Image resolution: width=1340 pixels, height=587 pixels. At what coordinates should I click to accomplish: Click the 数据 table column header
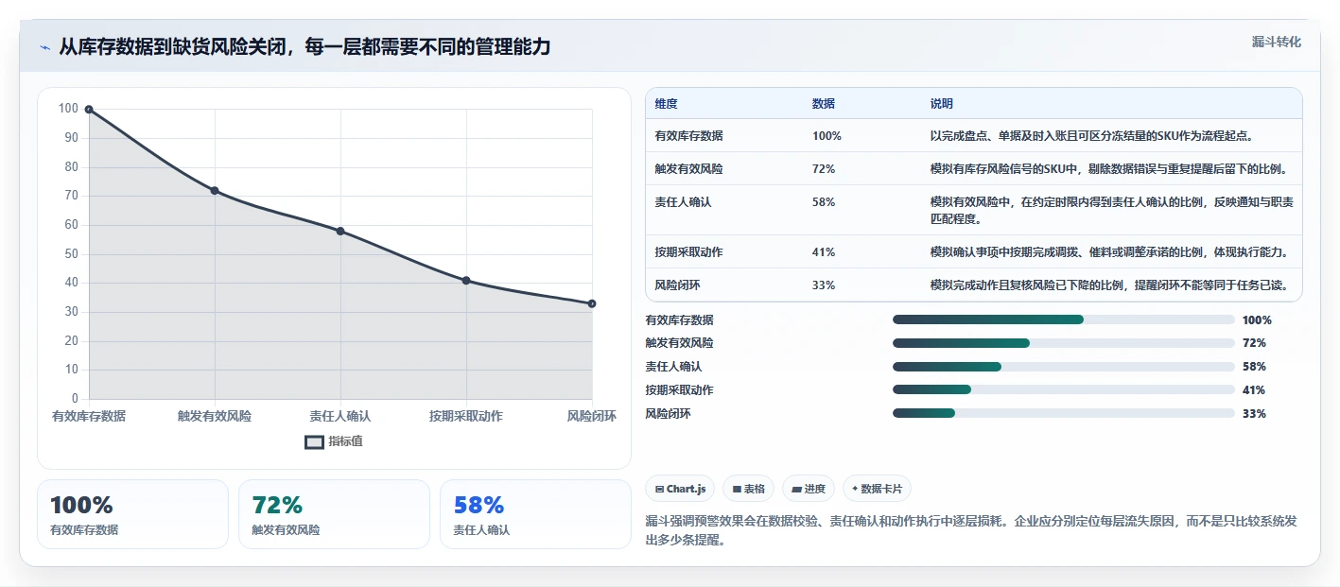(824, 104)
